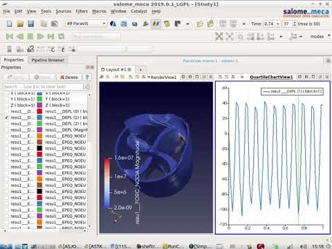Go to first animation frame
332x249 pixels.
(10, 36)
